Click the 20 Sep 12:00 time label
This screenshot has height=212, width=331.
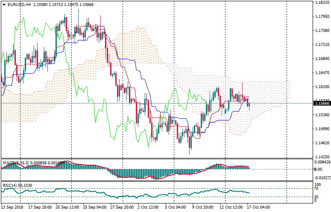tap(67, 208)
